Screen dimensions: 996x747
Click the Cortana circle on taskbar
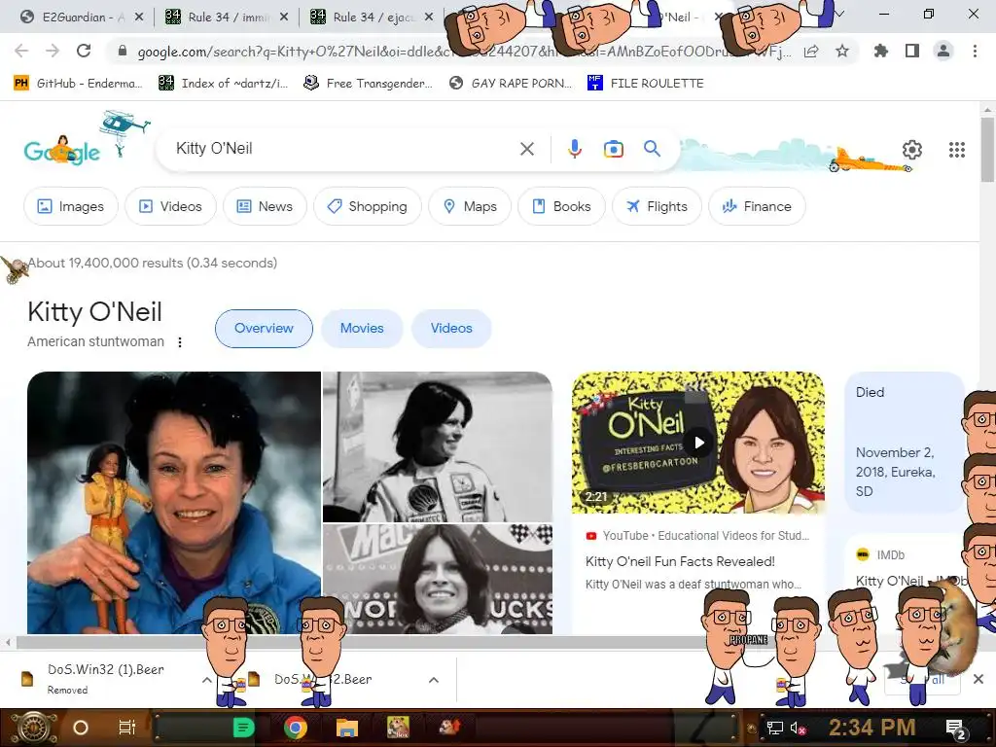coord(81,728)
